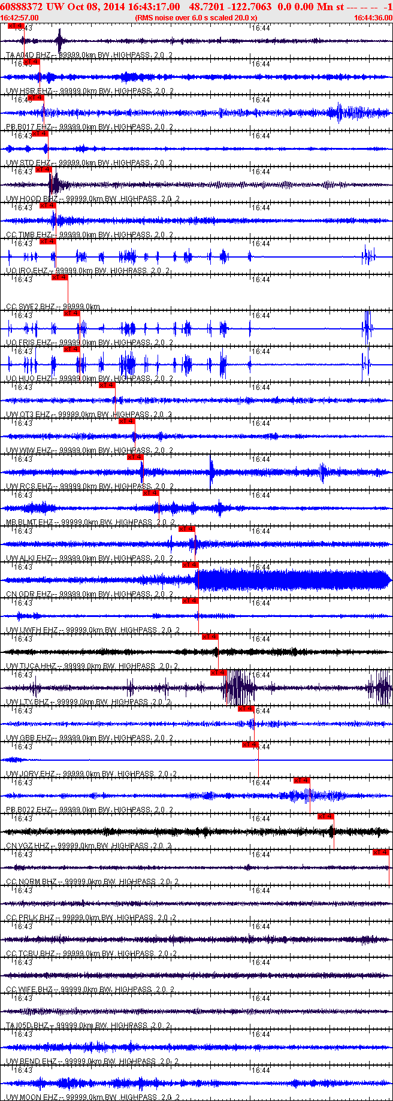Click the red pick flag on TA A04D trace
The image size is (393, 1101).
[16, 26]
